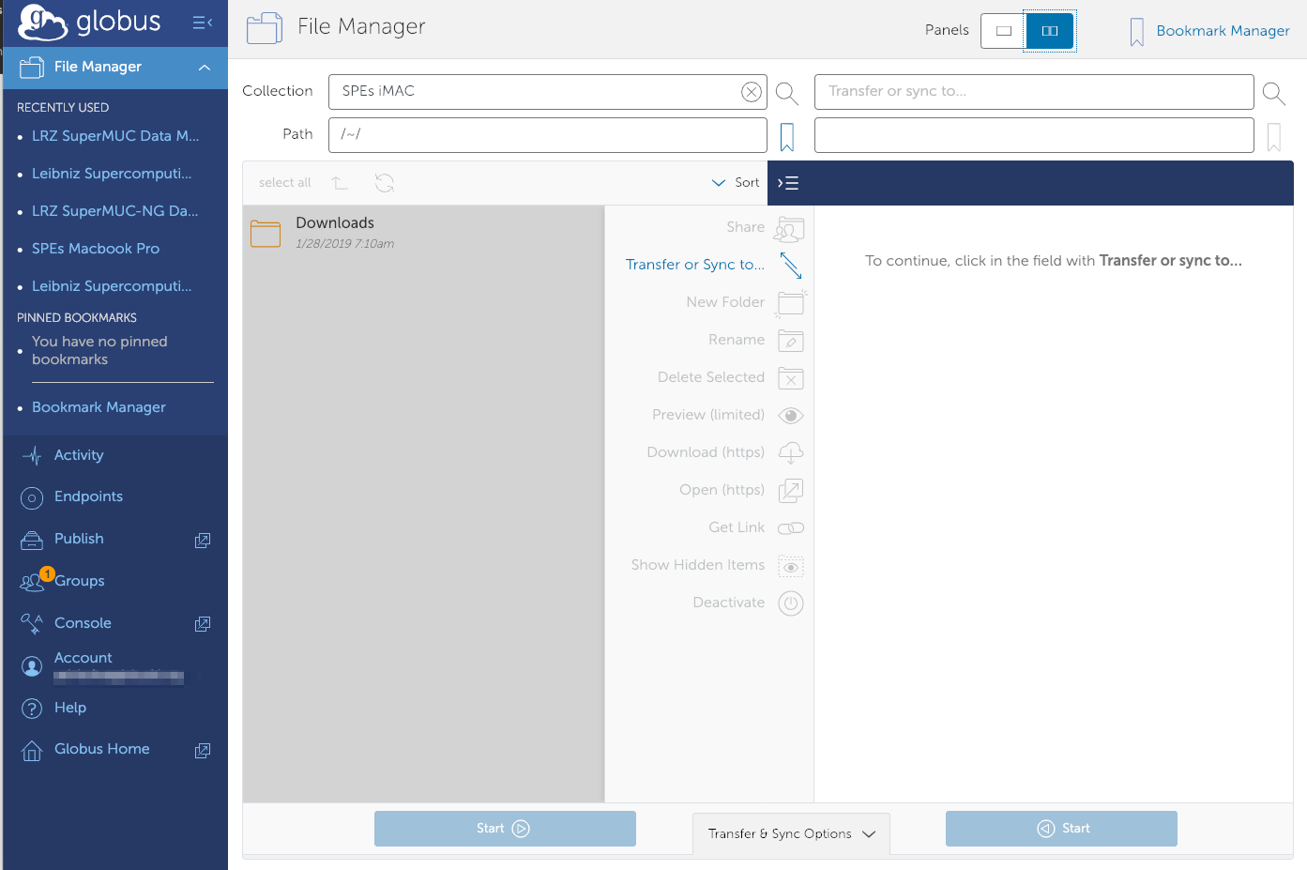The width and height of the screenshot is (1307, 870).
Task: Click the collection search magnifier icon
Action: pyautogui.click(x=787, y=93)
